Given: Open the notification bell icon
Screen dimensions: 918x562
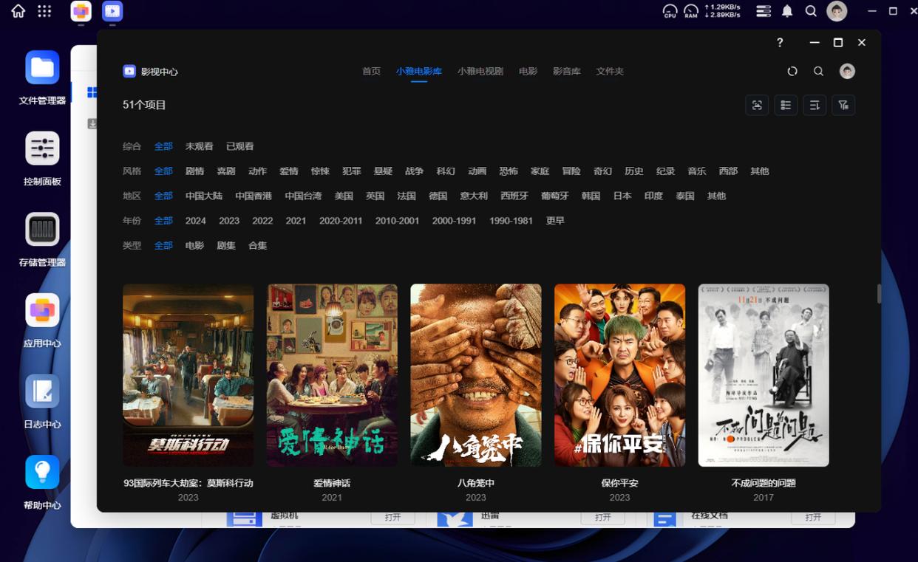Looking at the screenshot, I should pos(787,11).
